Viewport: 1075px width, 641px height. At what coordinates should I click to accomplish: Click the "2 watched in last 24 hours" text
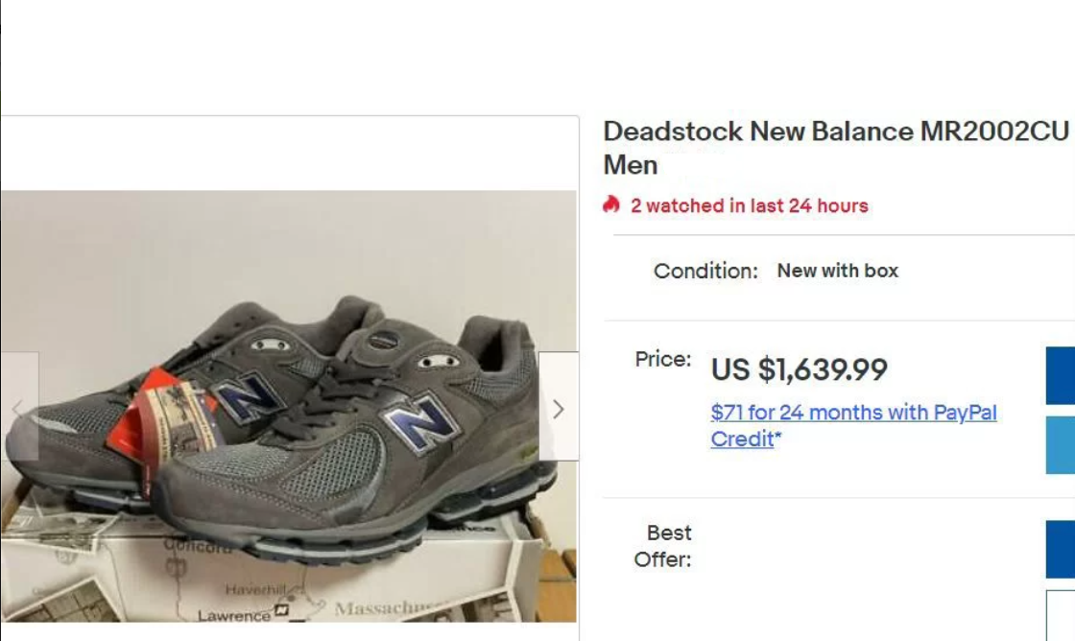(749, 205)
